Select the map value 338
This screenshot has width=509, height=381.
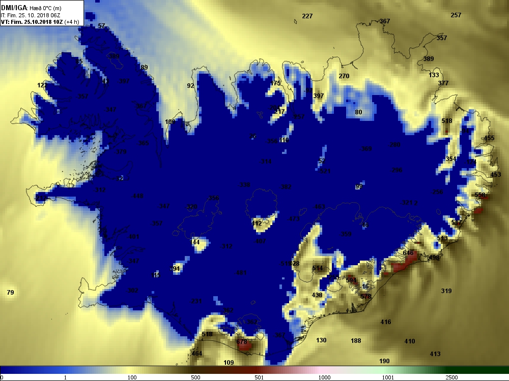[244, 185]
